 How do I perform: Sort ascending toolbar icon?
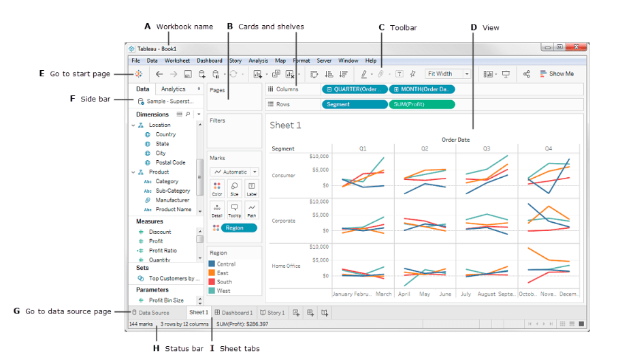click(329, 74)
